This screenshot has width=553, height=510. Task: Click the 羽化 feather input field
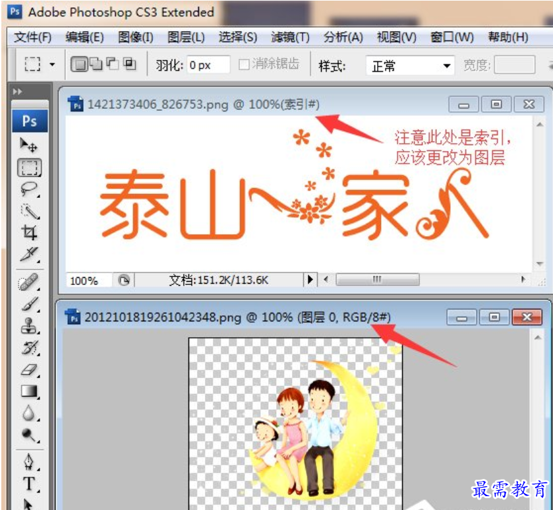208,65
